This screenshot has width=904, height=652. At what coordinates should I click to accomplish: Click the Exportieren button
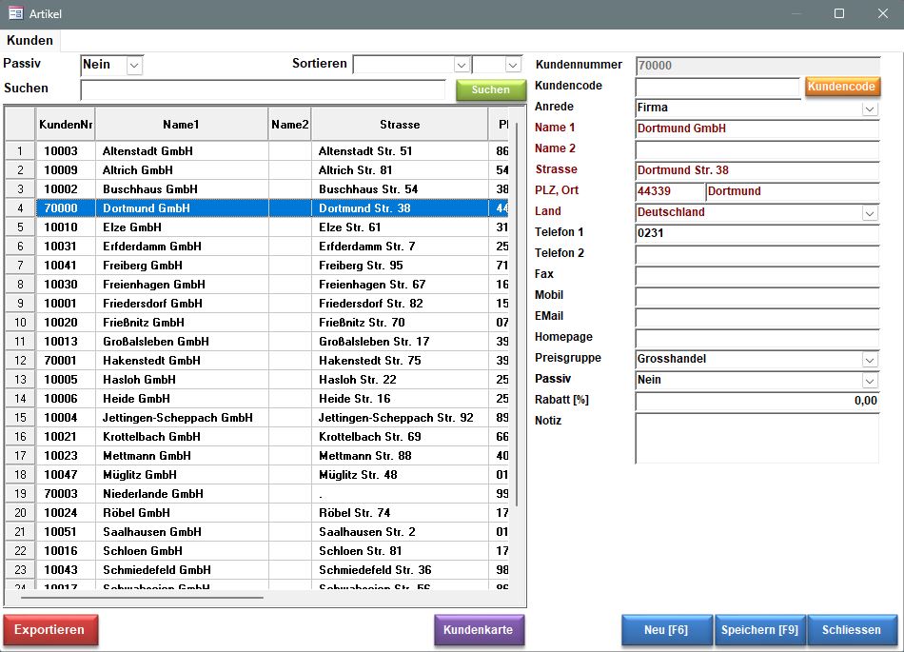(49, 630)
